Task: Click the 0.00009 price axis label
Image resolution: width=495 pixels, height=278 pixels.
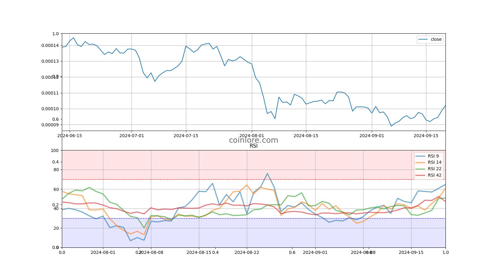Action: pos(50,125)
